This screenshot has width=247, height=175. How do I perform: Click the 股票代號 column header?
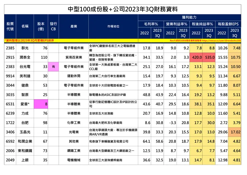(10, 26)
